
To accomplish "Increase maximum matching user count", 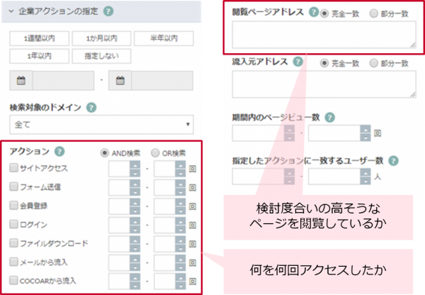I will (365, 172).
